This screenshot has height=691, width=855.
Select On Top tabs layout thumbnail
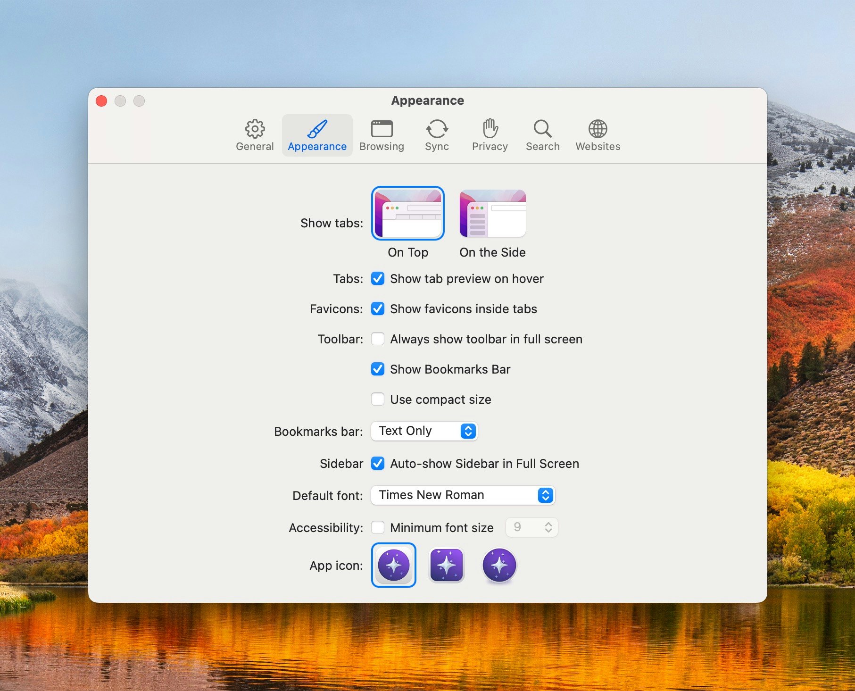(x=408, y=214)
